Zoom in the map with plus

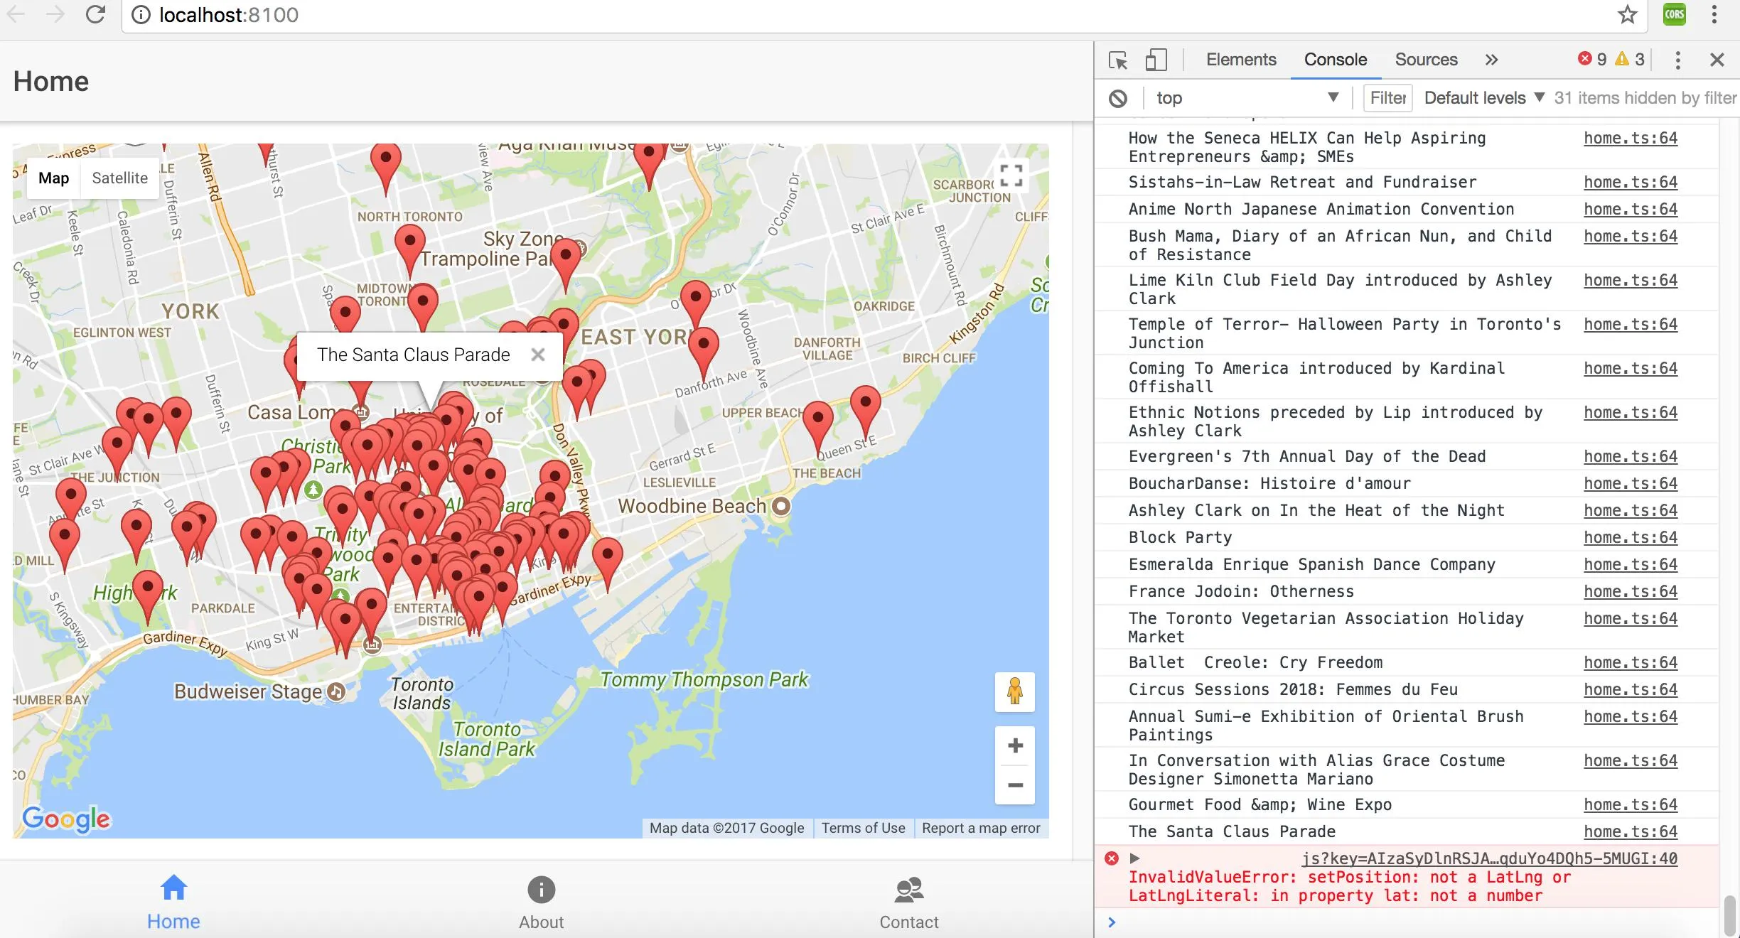pyautogui.click(x=1015, y=745)
